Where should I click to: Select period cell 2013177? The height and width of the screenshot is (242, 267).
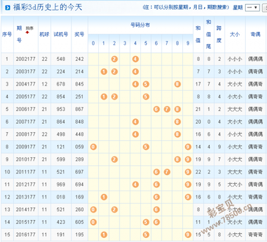[x=25, y=197]
